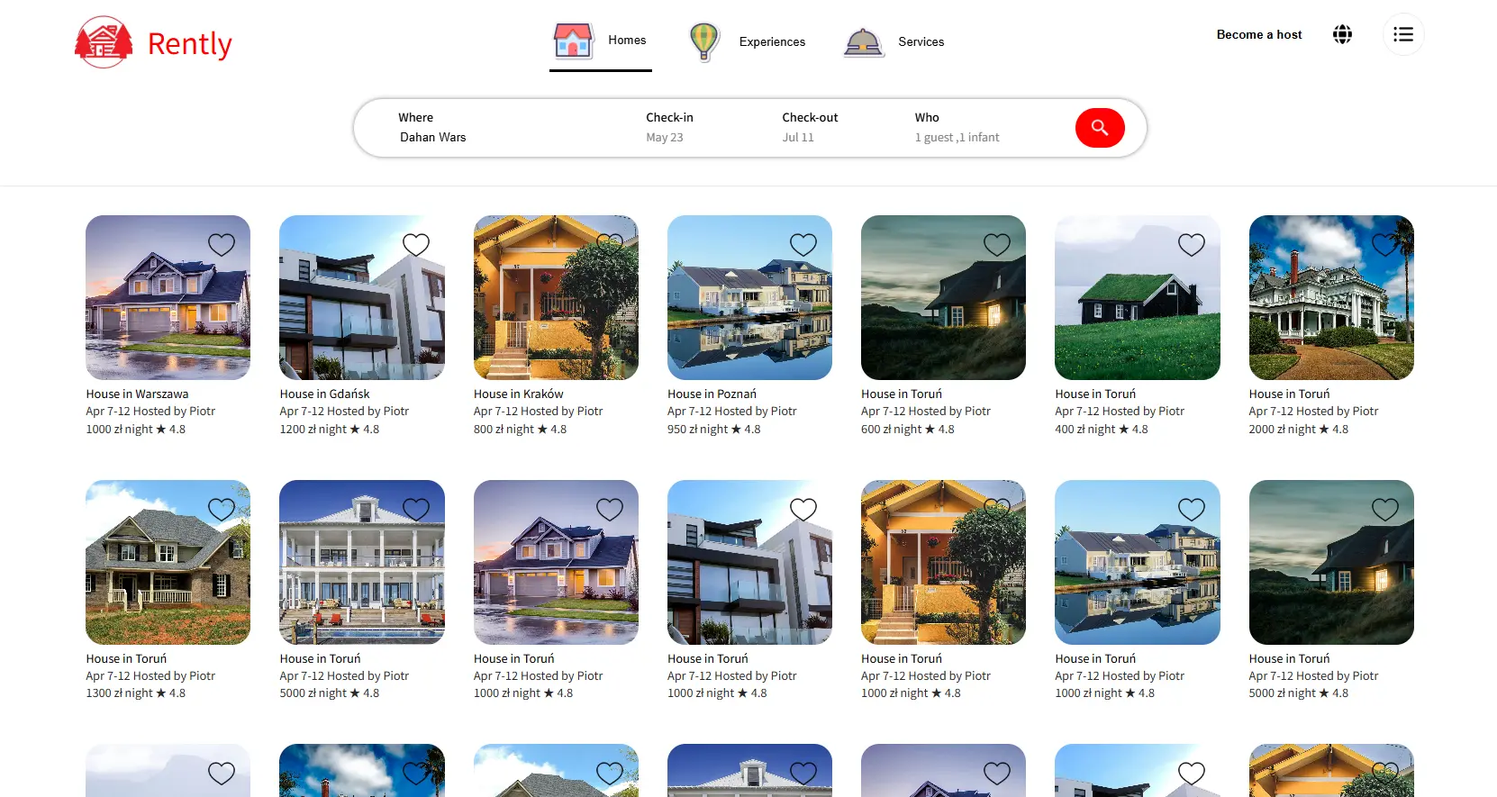Click 'Apr 7-12 Hosted by Piotr' under Poznań
Screen dimensions: 1497x797
point(731,412)
